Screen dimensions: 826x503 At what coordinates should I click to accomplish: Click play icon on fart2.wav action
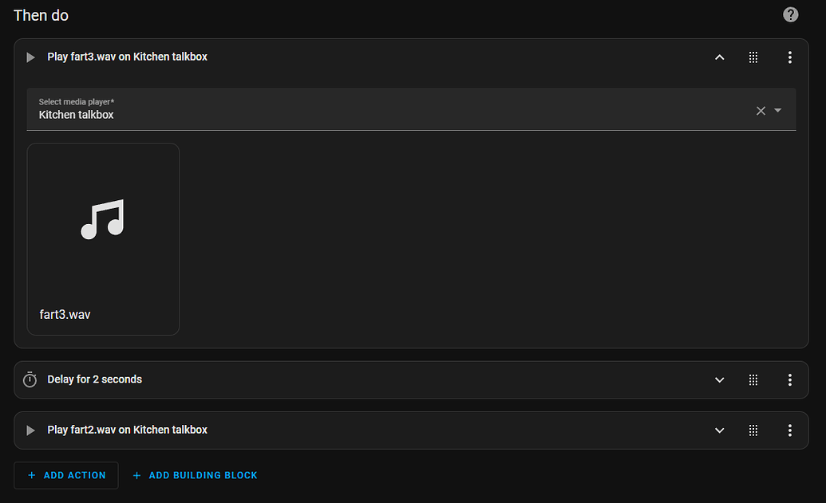pos(30,430)
